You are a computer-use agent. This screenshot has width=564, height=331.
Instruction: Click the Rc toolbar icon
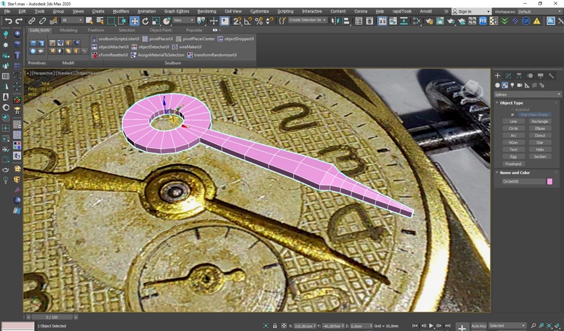click(551, 21)
